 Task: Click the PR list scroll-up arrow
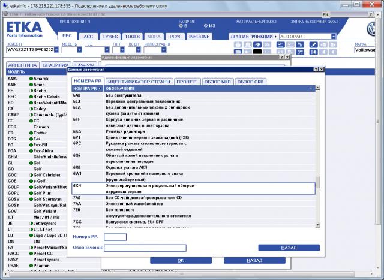[318, 88]
